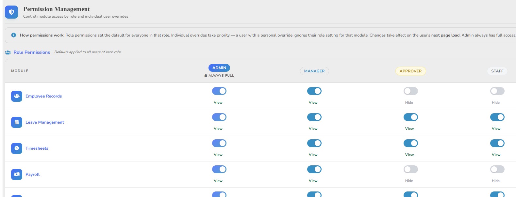The image size is (516, 197).
Task: Enable Approver access for Payroll
Action: [411, 169]
